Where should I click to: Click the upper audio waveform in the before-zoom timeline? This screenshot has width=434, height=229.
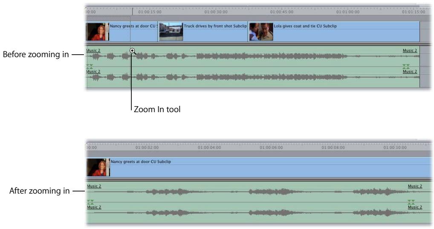253,56
